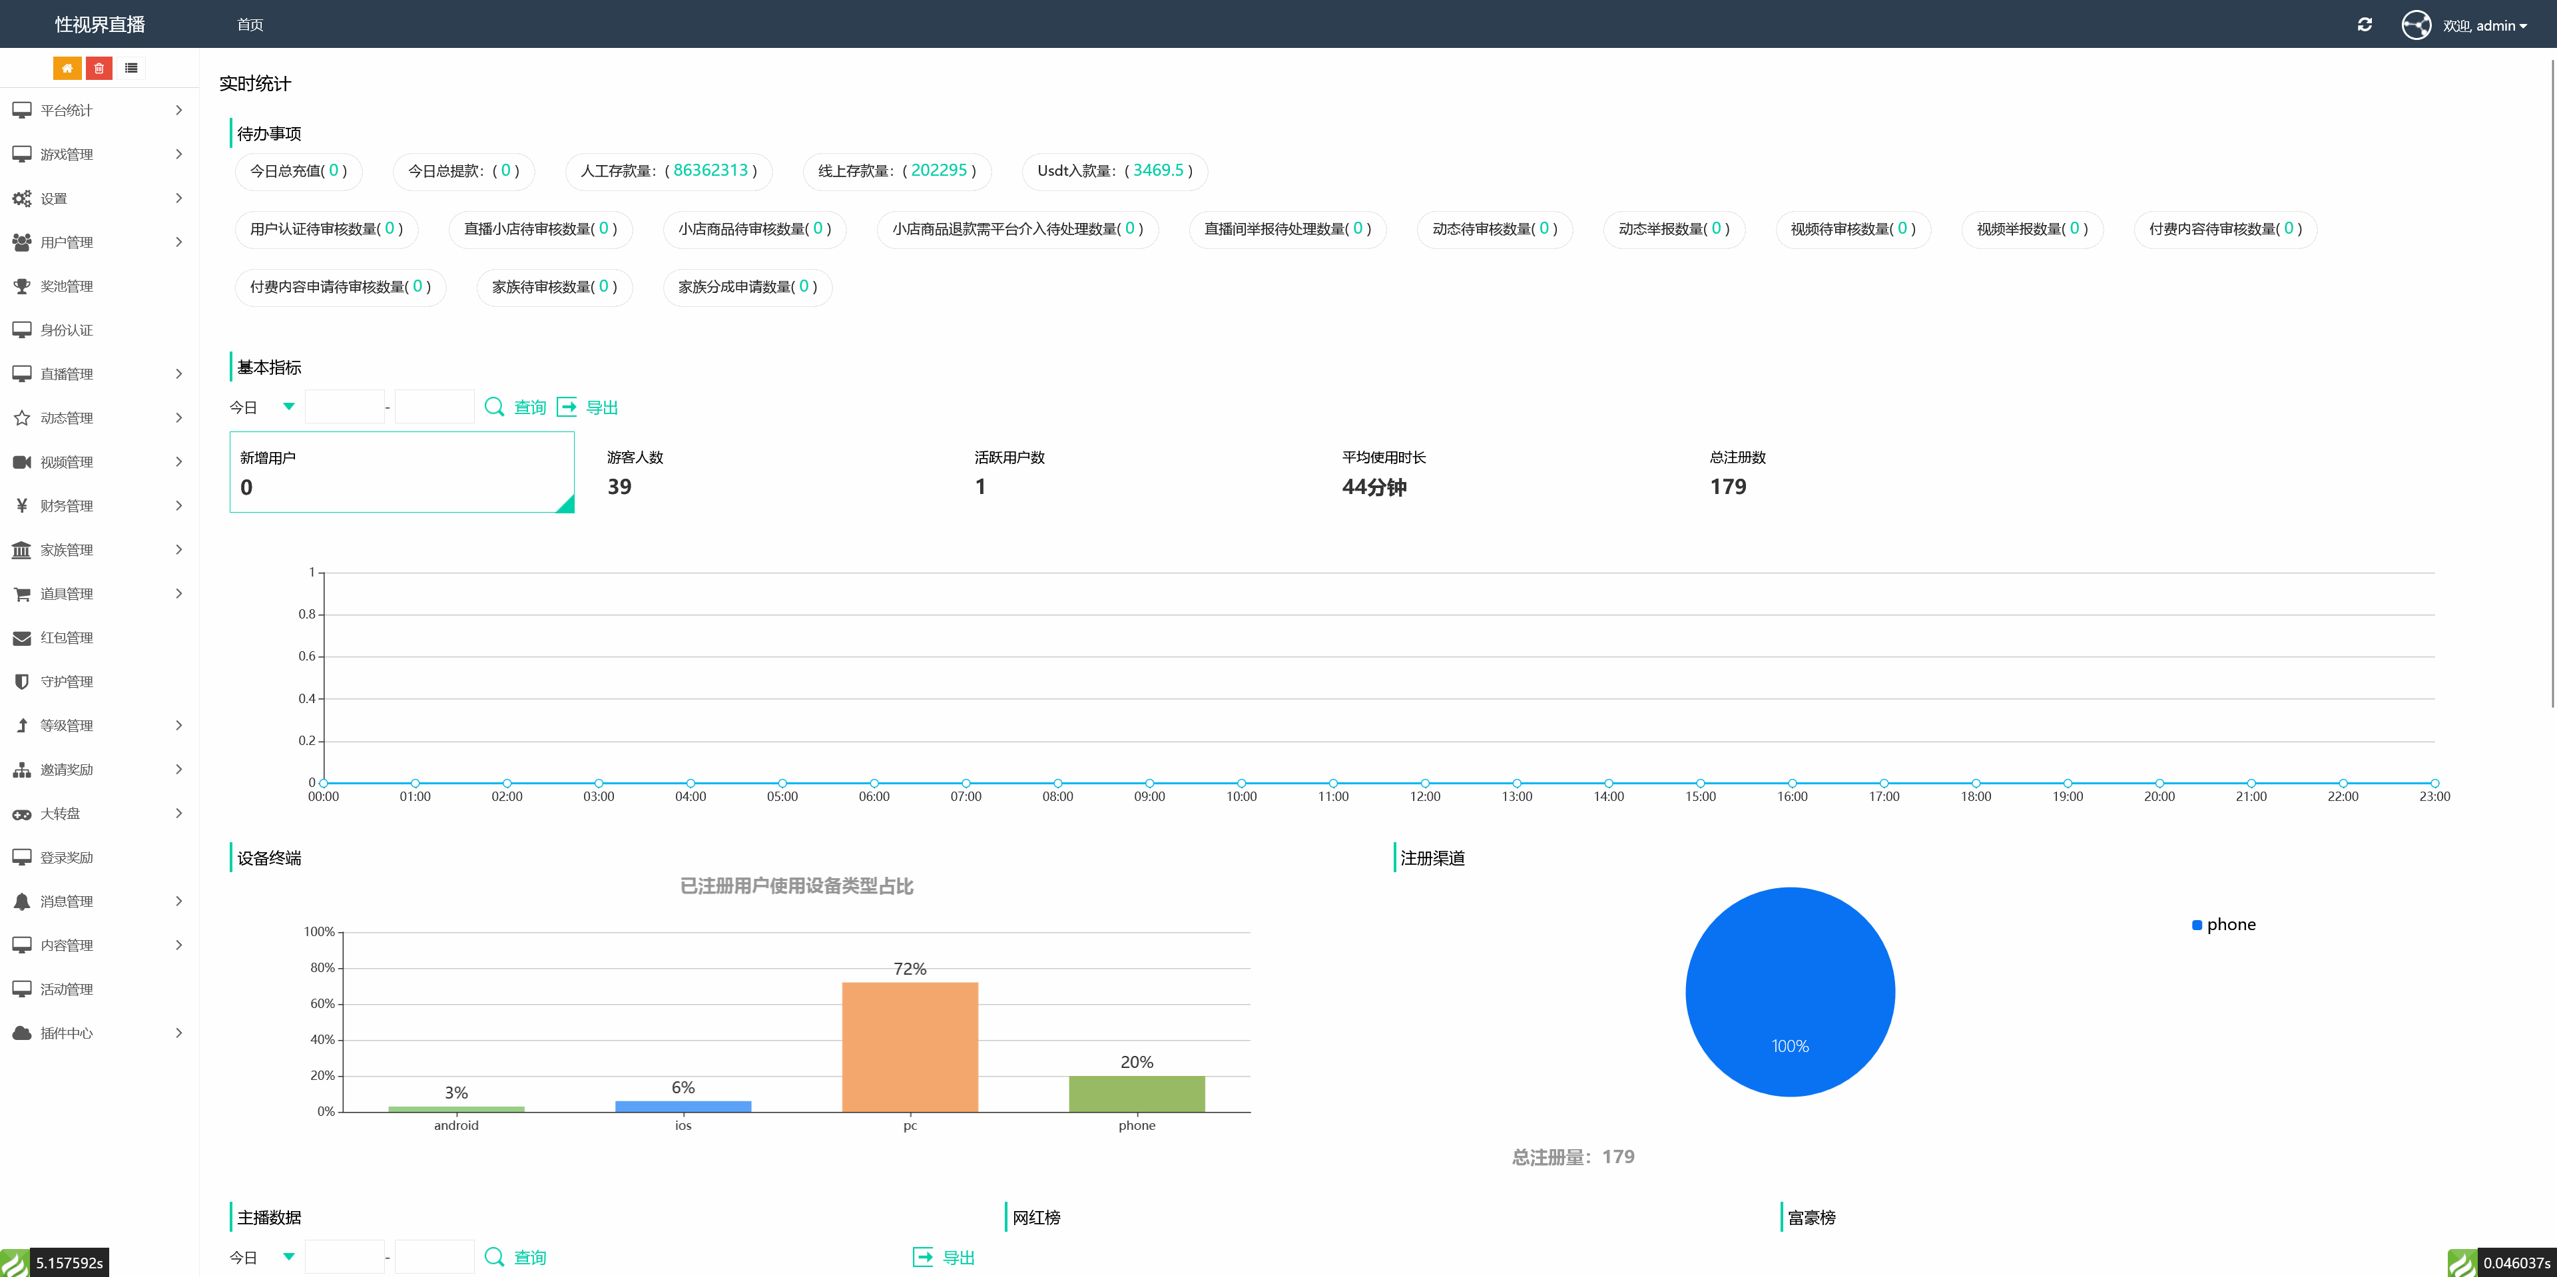
Task: Open the 首页 tab in top bar
Action: tap(250, 25)
